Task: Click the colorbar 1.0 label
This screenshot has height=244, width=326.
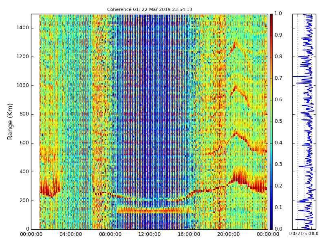Action: (278, 13)
